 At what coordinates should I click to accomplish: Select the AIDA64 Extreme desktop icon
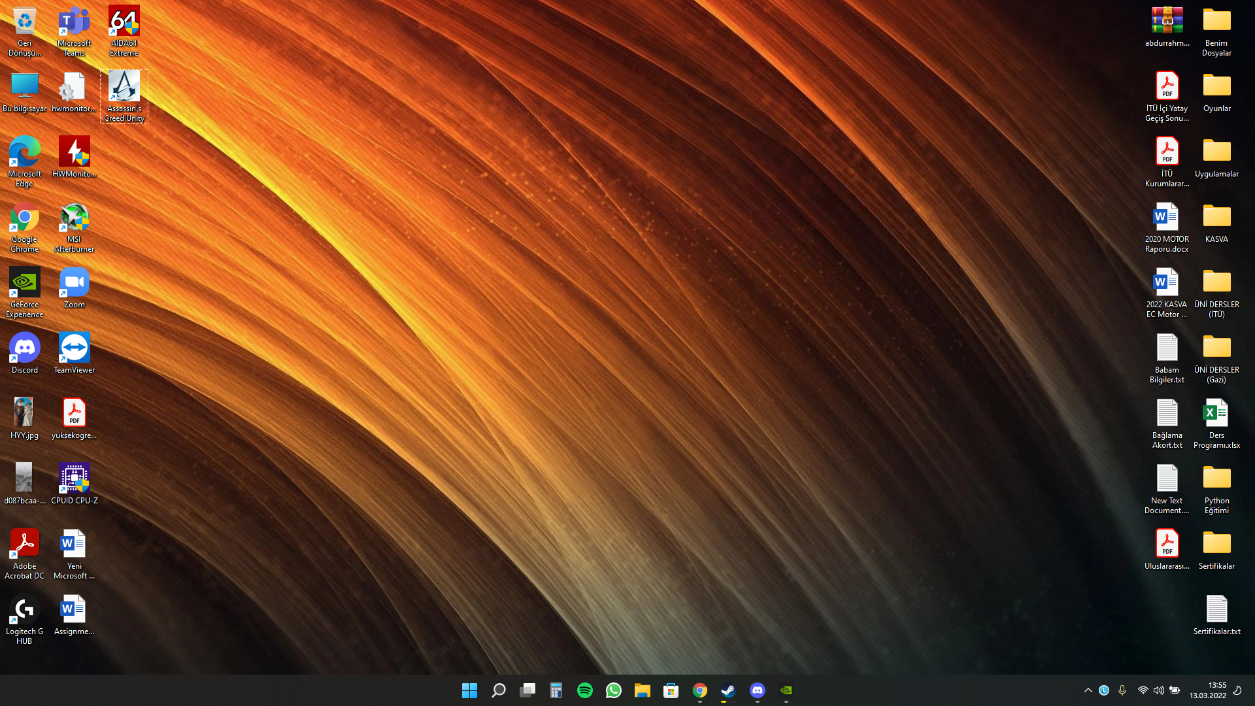click(x=124, y=22)
